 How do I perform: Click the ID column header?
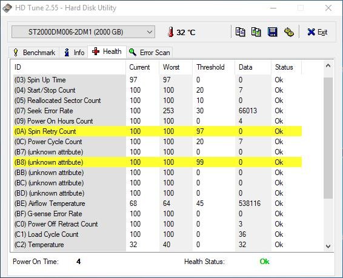68,67
